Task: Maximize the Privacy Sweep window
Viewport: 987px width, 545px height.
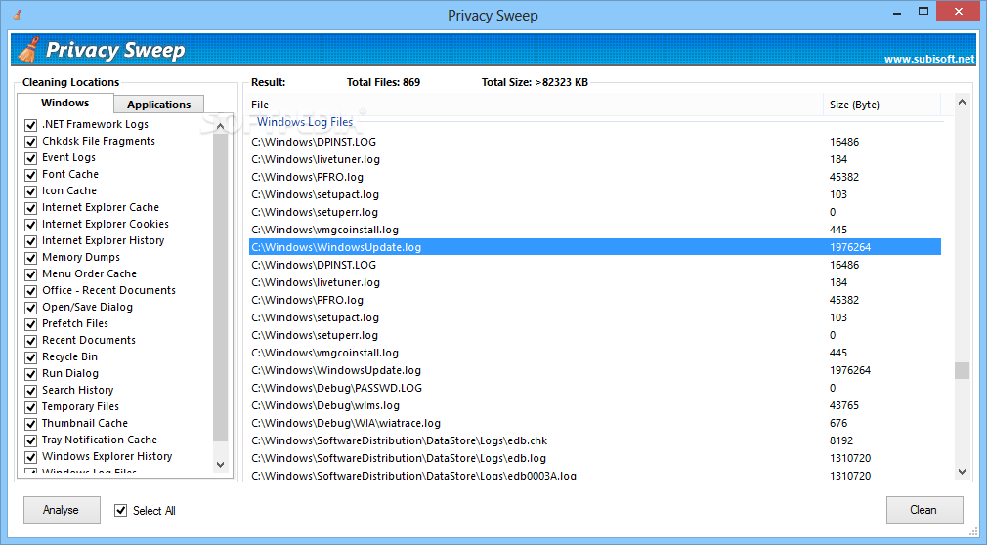Action: click(x=923, y=12)
